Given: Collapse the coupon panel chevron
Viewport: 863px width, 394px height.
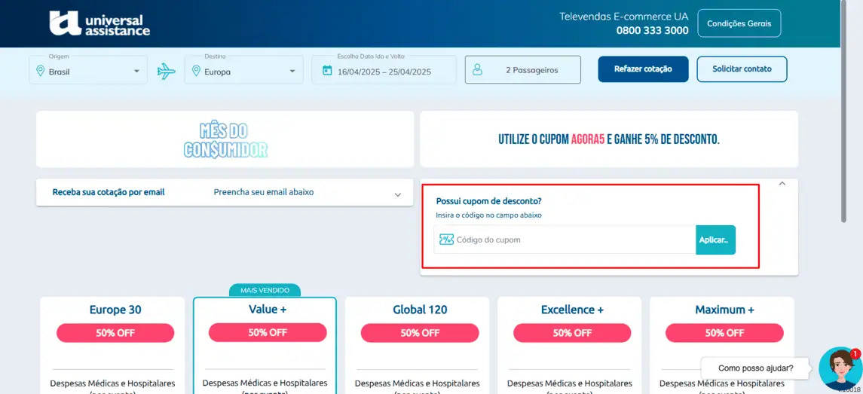Looking at the screenshot, I should tap(782, 184).
